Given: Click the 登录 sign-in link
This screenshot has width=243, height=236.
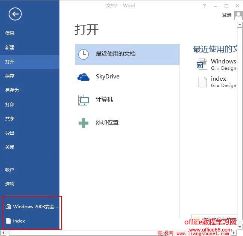Looking at the screenshot, I should pyautogui.click(x=227, y=15).
